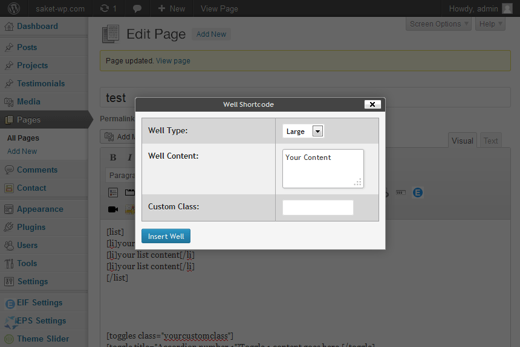Switch to the Visual editor tab
Screen dimensions: 520x347
[463, 141]
